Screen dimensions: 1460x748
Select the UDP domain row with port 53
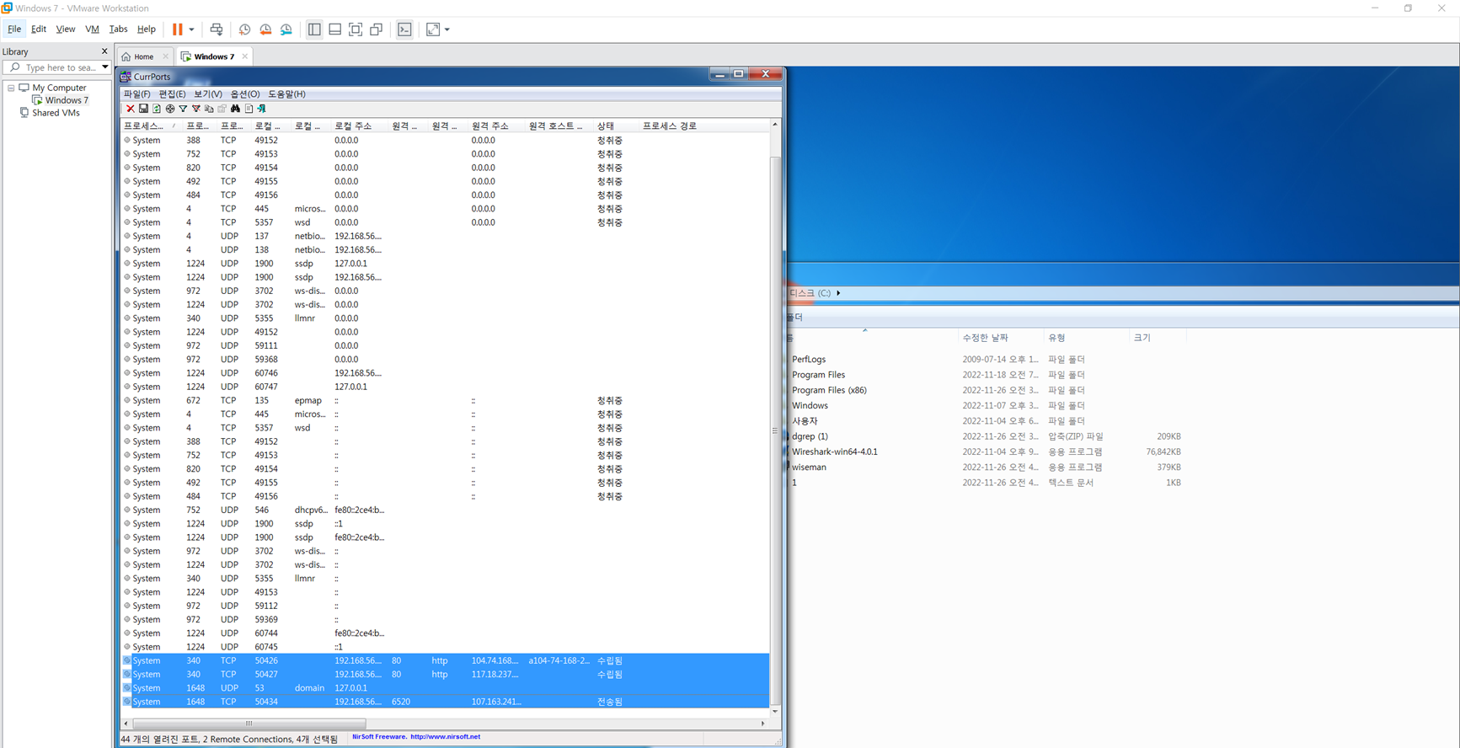[445, 688]
